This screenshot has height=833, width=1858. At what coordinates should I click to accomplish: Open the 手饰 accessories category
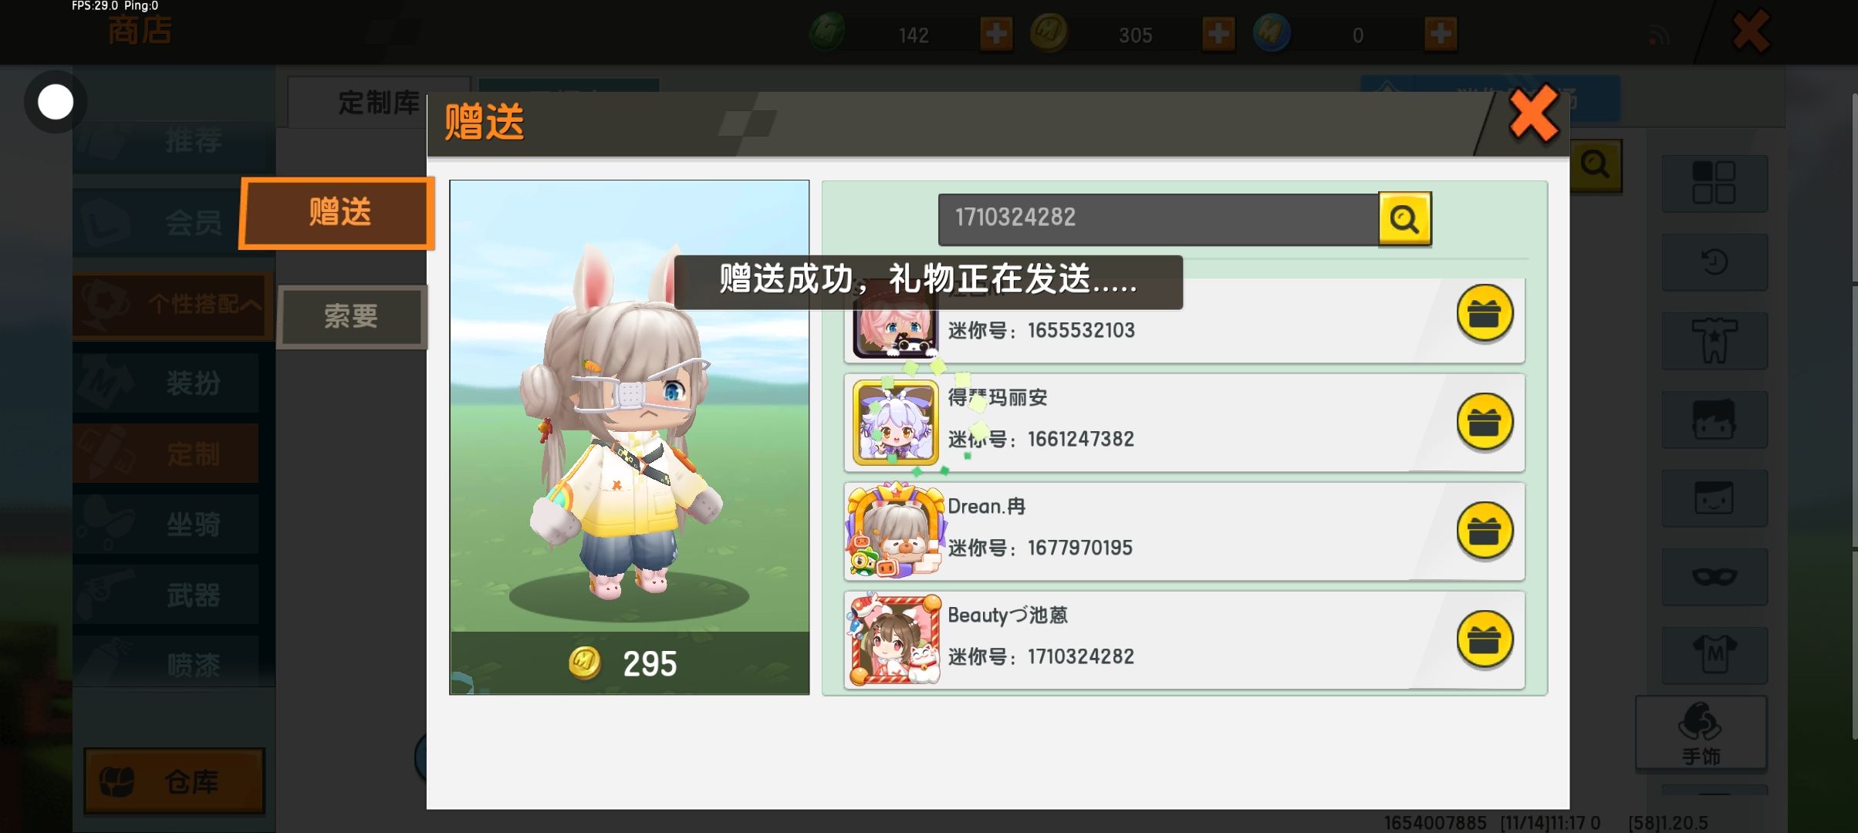click(x=1701, y=733)
